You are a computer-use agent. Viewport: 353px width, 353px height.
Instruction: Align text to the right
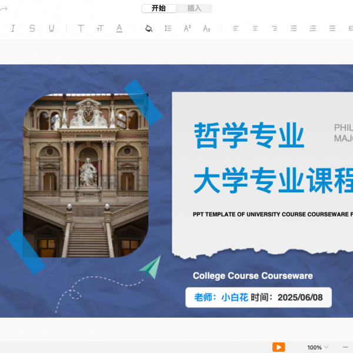274,28
